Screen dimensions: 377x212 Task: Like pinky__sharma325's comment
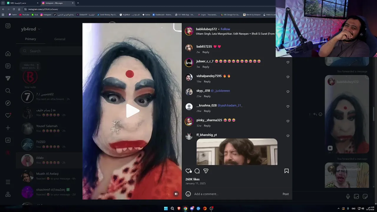288,121
